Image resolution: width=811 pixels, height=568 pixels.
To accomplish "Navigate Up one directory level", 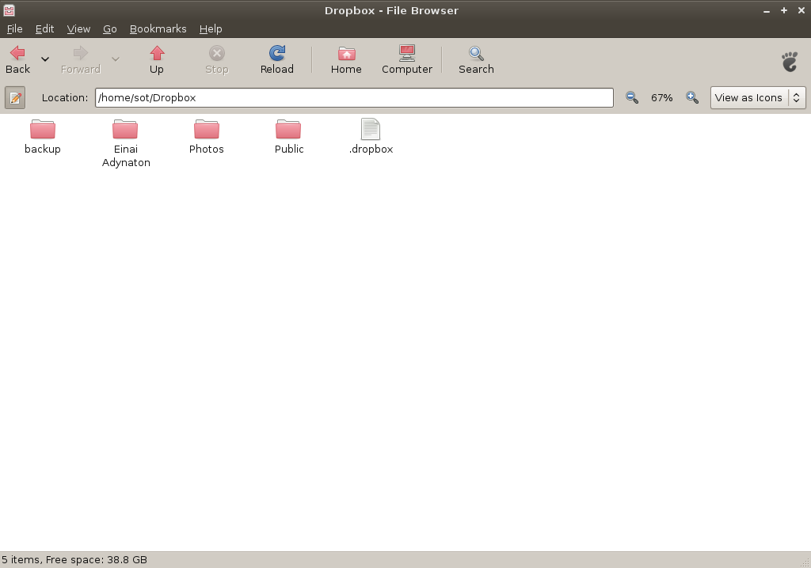I will click(x=156, y=59).
